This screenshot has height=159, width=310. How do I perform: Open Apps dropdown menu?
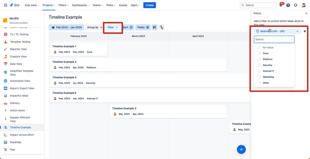click(x=135, y=5)
